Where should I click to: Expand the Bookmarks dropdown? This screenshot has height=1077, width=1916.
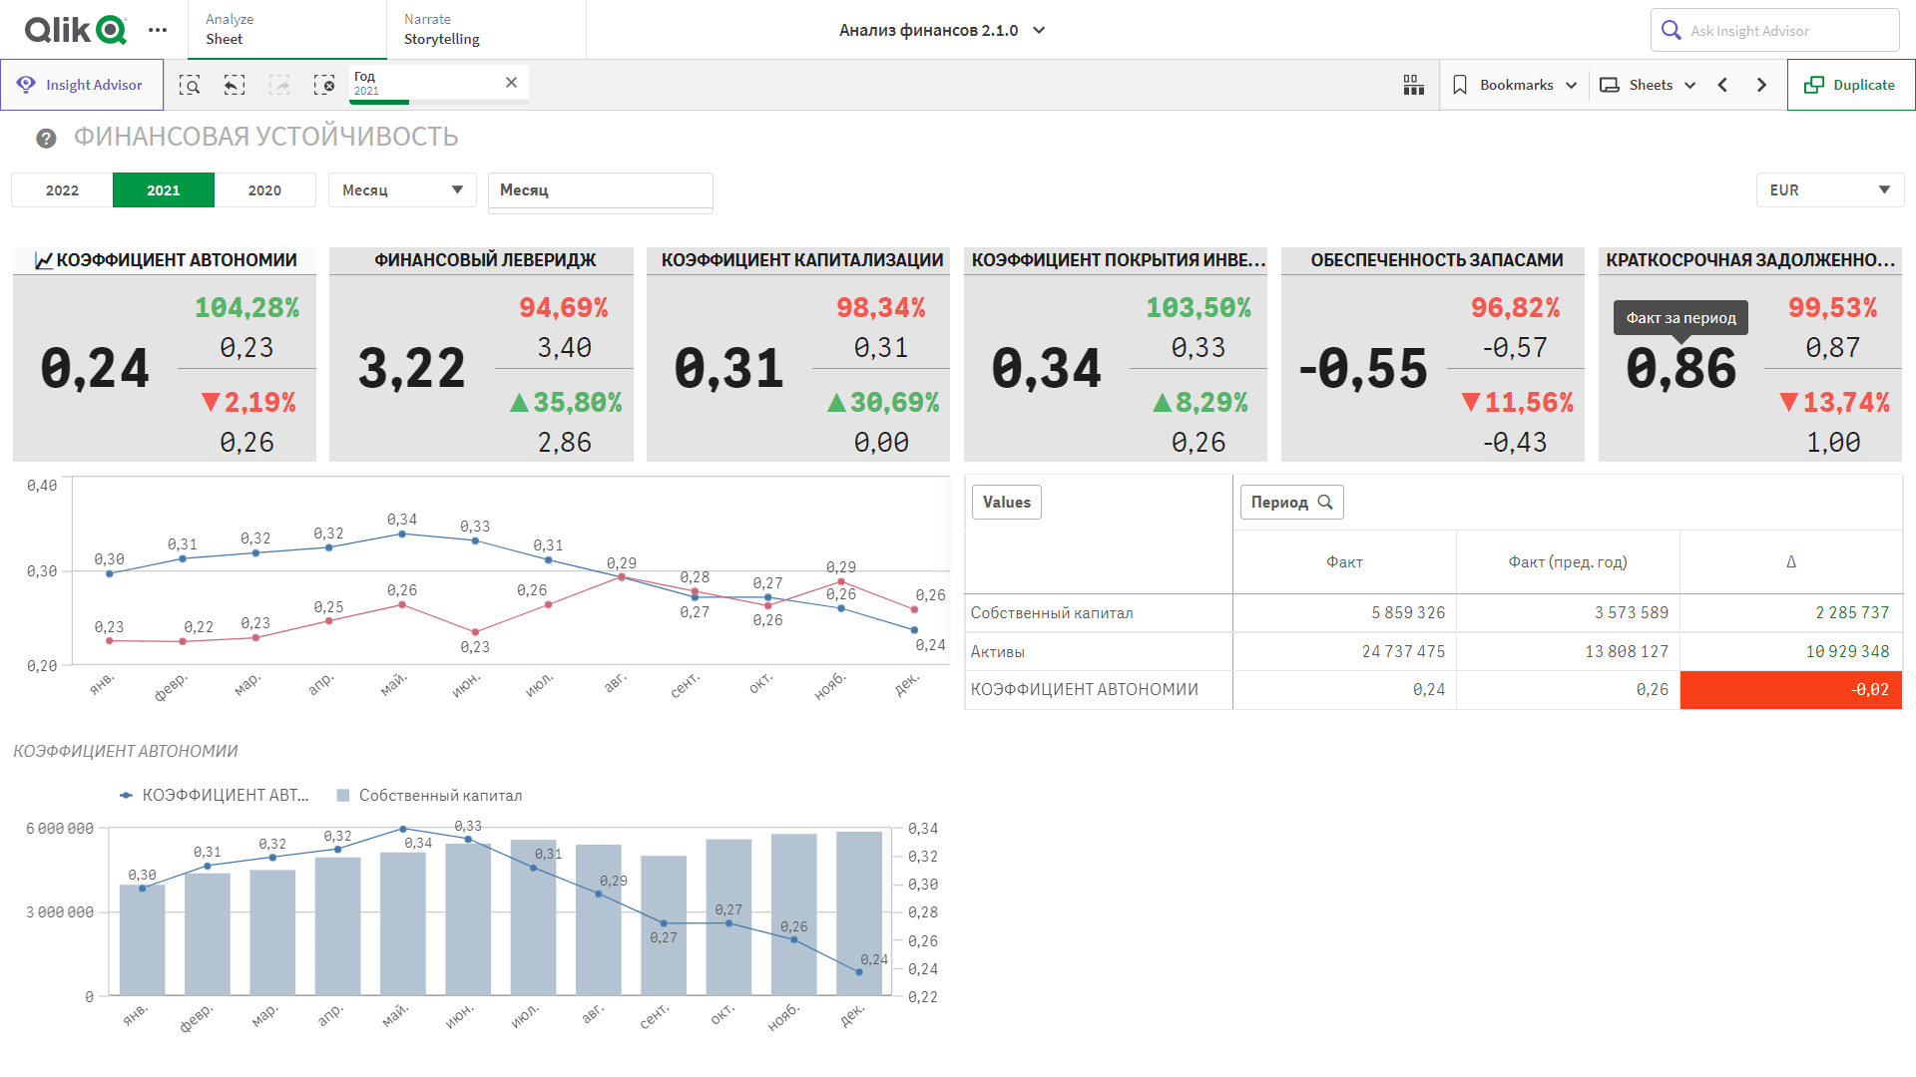(1515, 85)
